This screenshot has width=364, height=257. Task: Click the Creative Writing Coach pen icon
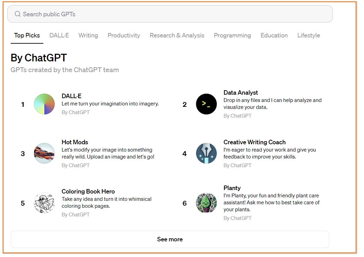pos(206,153)
